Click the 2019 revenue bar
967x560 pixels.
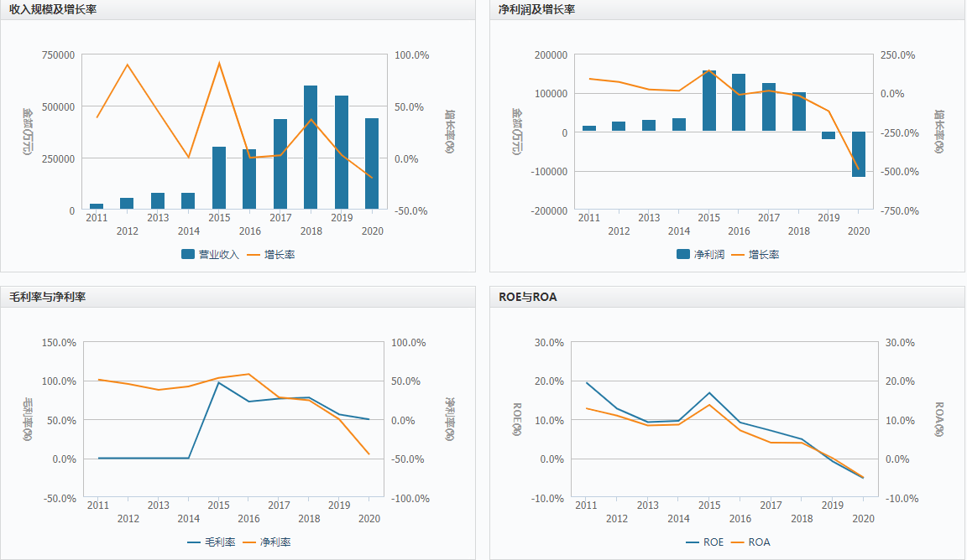(342, 153)
